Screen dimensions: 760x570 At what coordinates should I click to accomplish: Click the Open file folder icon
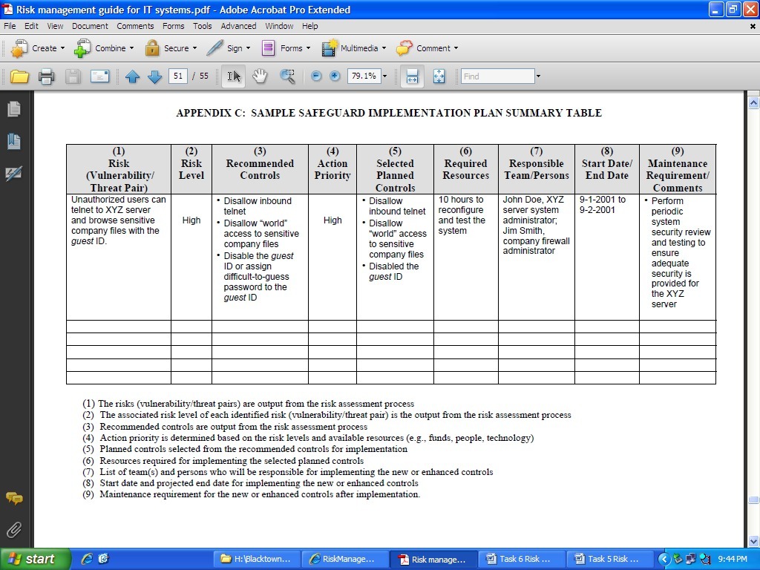(x=19, y=76)
